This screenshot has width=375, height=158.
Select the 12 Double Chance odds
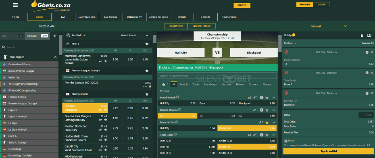tap(217, 116)
